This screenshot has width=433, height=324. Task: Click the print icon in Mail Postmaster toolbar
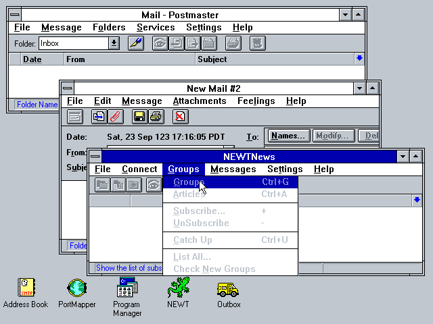tap(233, 43)
